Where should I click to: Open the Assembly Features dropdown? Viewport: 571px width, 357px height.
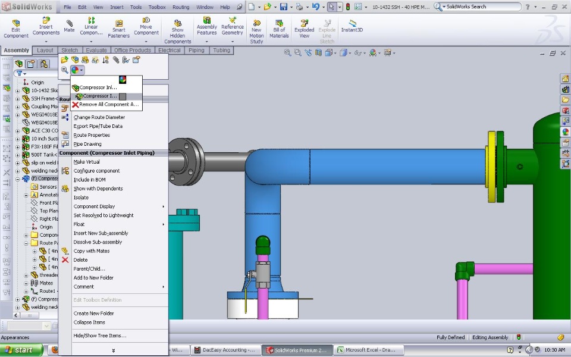point(206,42)
